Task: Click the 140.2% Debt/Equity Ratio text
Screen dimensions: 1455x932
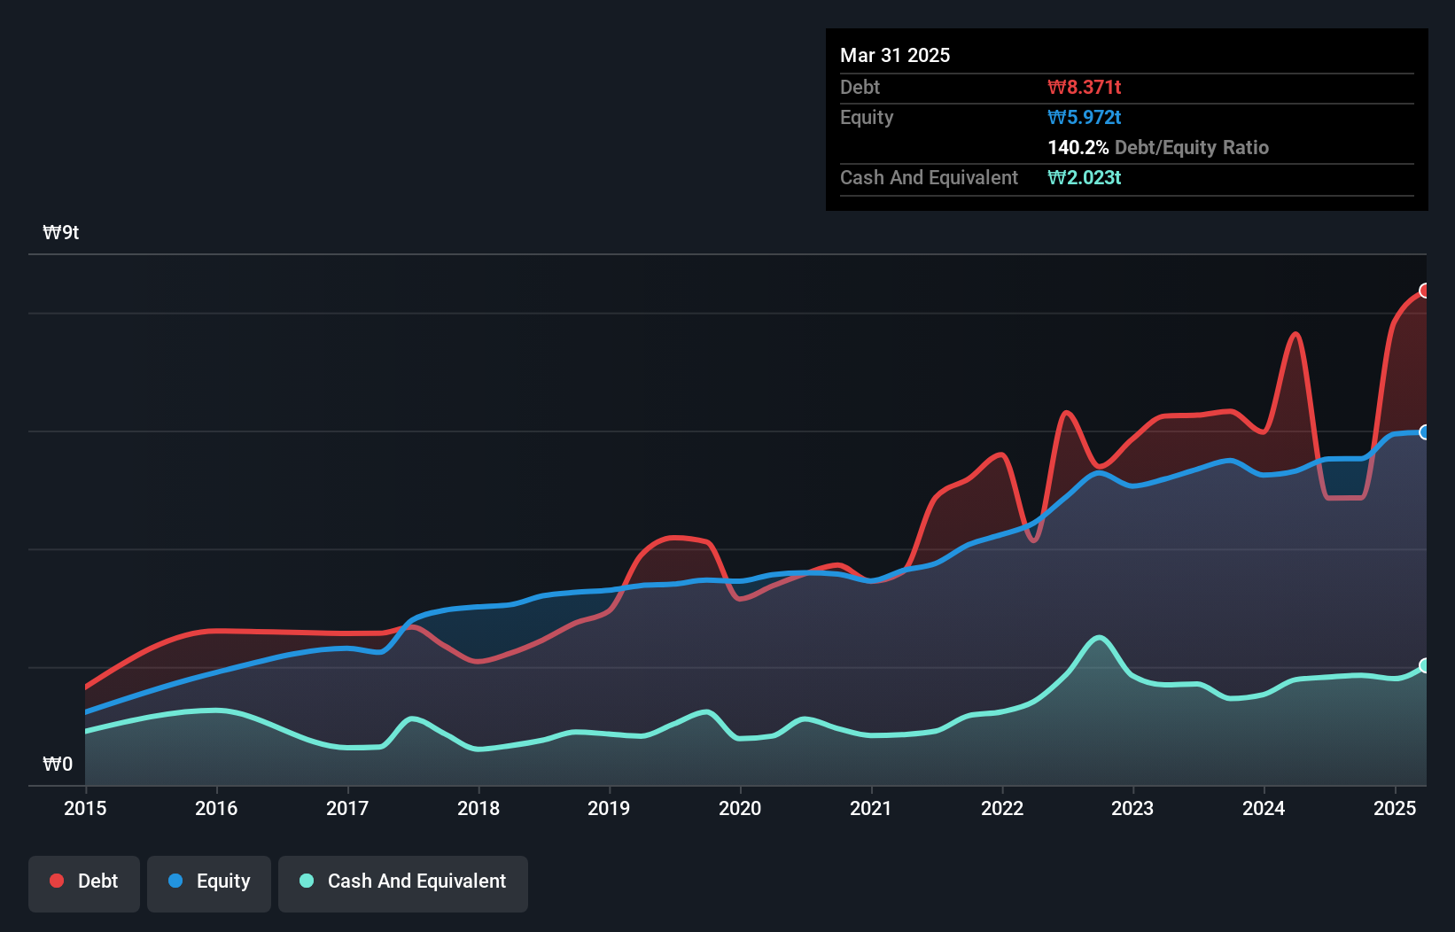Action: pyautogui.click(x=1157, y=147)
